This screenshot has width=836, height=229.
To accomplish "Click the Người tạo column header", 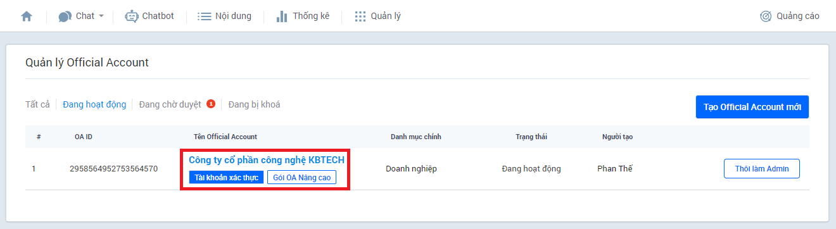I will pos(617,137).
